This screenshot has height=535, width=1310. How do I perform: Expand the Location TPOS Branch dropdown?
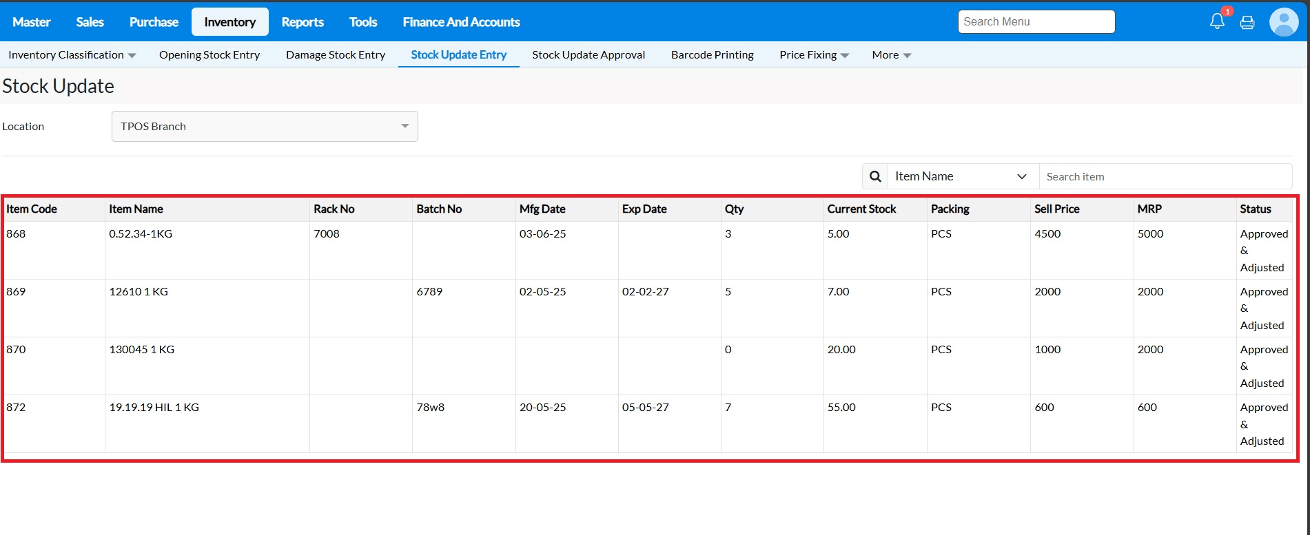pyautogui.click(x=265, y=127)
